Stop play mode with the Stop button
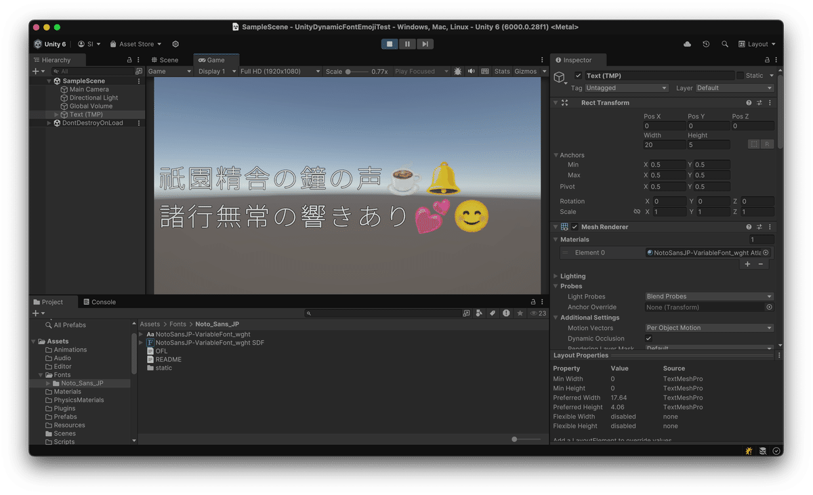This screenshot has width=813, height=495. click(x=390, y=44)
